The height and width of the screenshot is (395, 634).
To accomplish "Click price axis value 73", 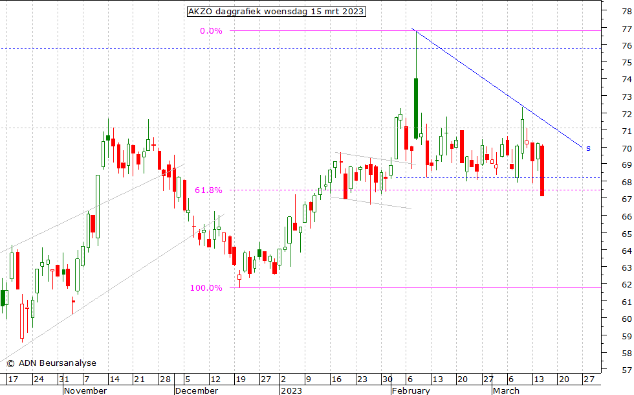I will coord(627,96).
